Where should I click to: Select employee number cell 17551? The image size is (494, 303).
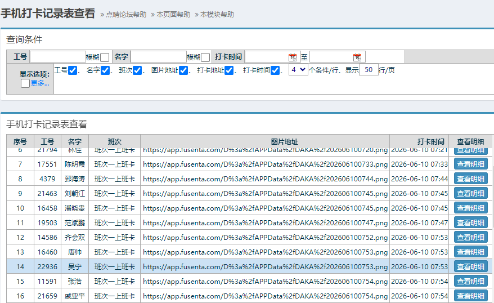(x=48, y=164)
